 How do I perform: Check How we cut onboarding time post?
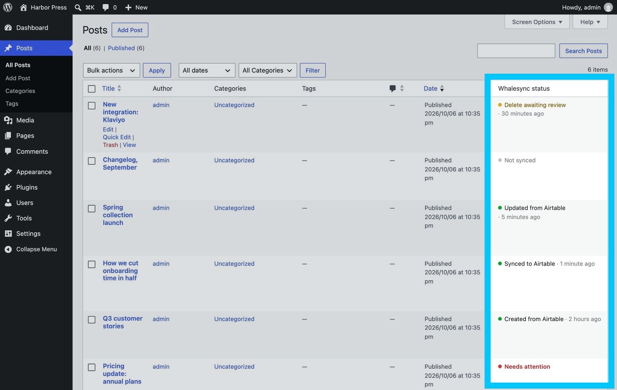click(x=92, y=264)
